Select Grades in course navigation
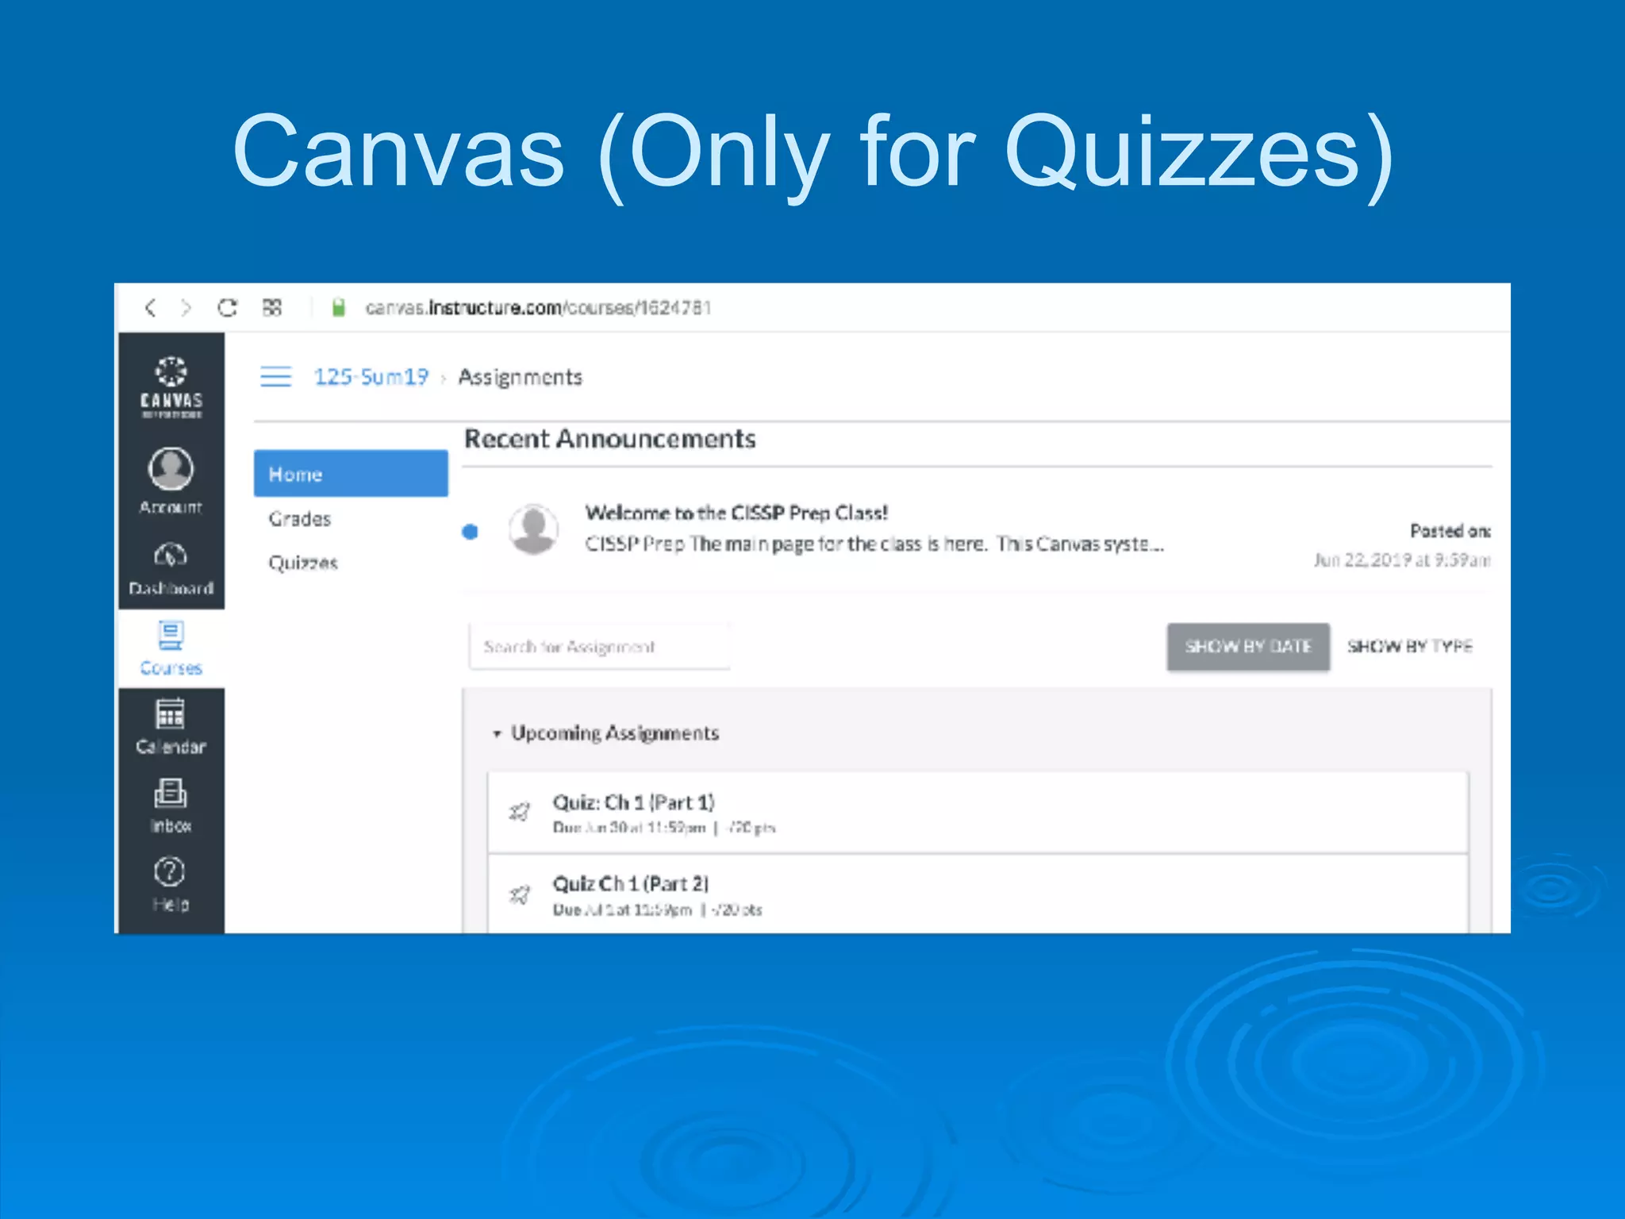The width and height of the screenshot is (1625, 1219). pyautogui.click(x=299, y=519)
